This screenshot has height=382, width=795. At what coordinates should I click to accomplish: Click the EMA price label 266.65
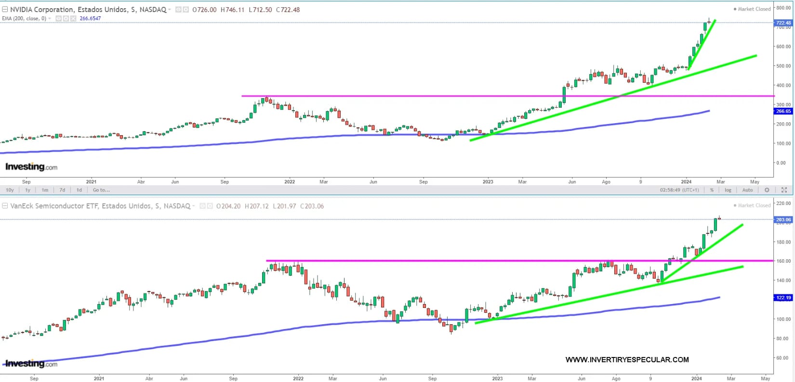tap(782, 111)
